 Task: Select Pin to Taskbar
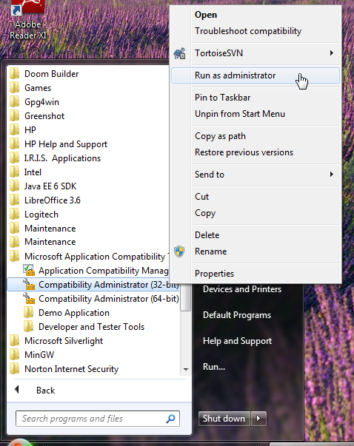click(223, 98)
